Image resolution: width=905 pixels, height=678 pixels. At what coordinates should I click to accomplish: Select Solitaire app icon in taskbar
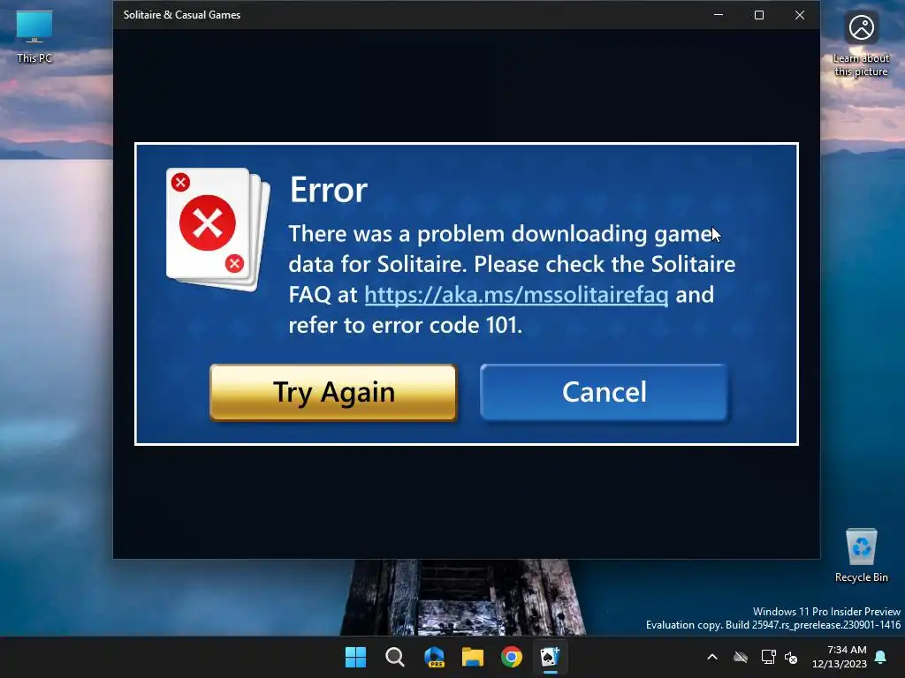click(550, 657)
